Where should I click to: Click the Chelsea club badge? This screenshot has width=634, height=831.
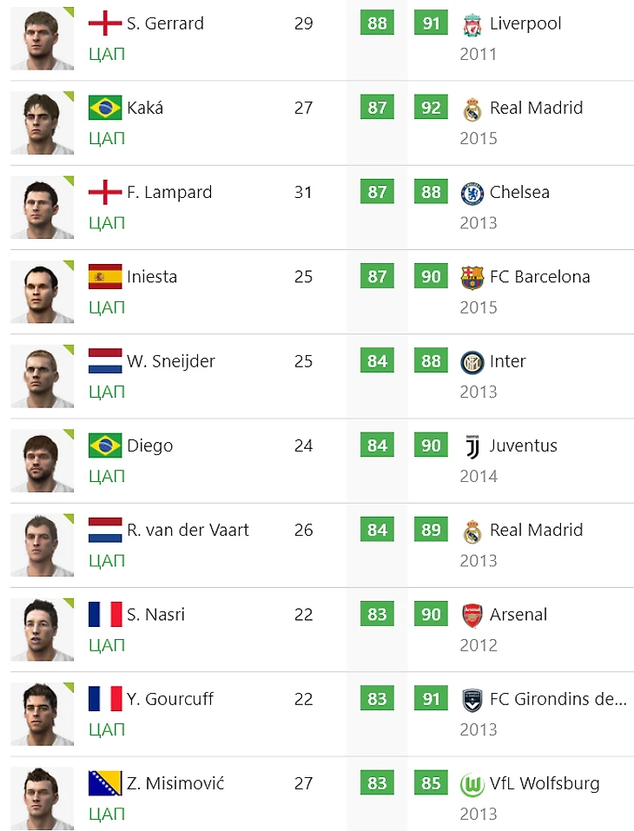(472, 193)
